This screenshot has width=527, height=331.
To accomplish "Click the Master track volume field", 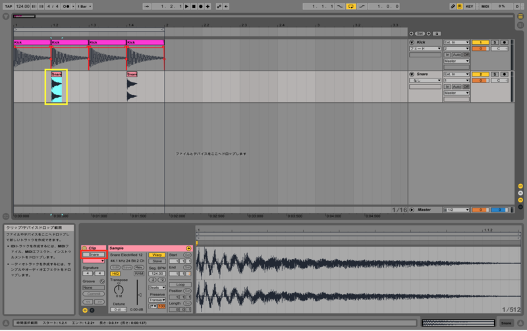I will [x=480, y=210].
